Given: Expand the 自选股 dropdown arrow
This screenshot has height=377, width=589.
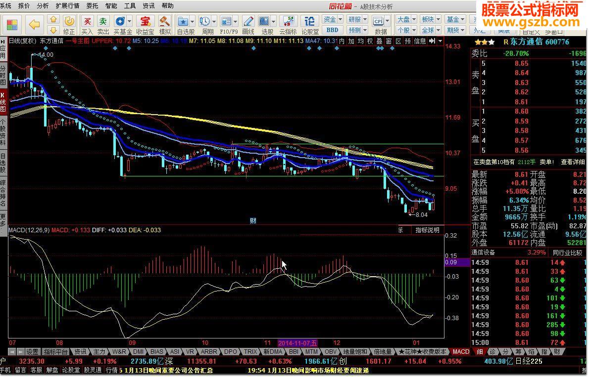Looking at the screenshot, I should [x=192, y=21].
